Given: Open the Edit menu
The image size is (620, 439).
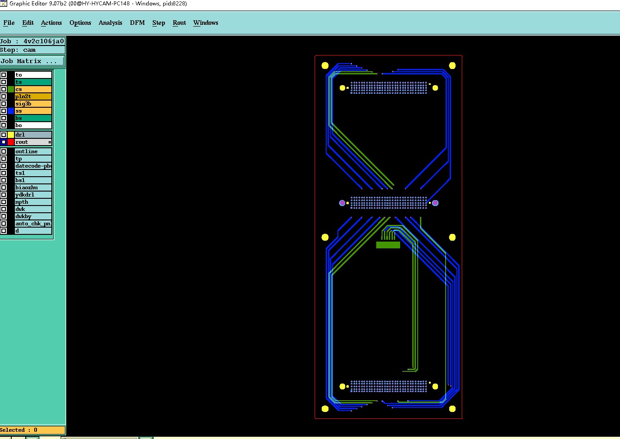Looking at the screenshot, I should (28, 23).
